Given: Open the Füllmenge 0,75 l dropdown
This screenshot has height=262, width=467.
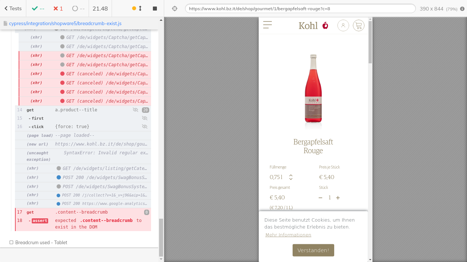Looking at the screenshot, I should 281,177.
